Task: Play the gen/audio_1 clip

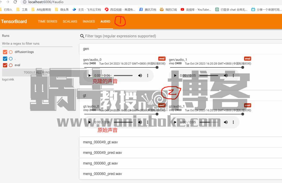Action: click(175, 76)
